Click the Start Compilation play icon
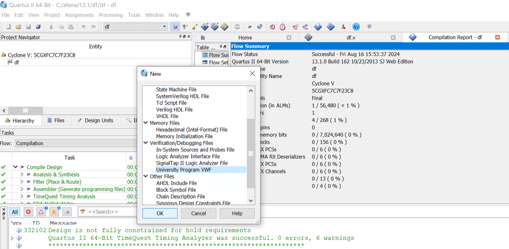This screenshot has width=509, height=249. pos(250,27)
